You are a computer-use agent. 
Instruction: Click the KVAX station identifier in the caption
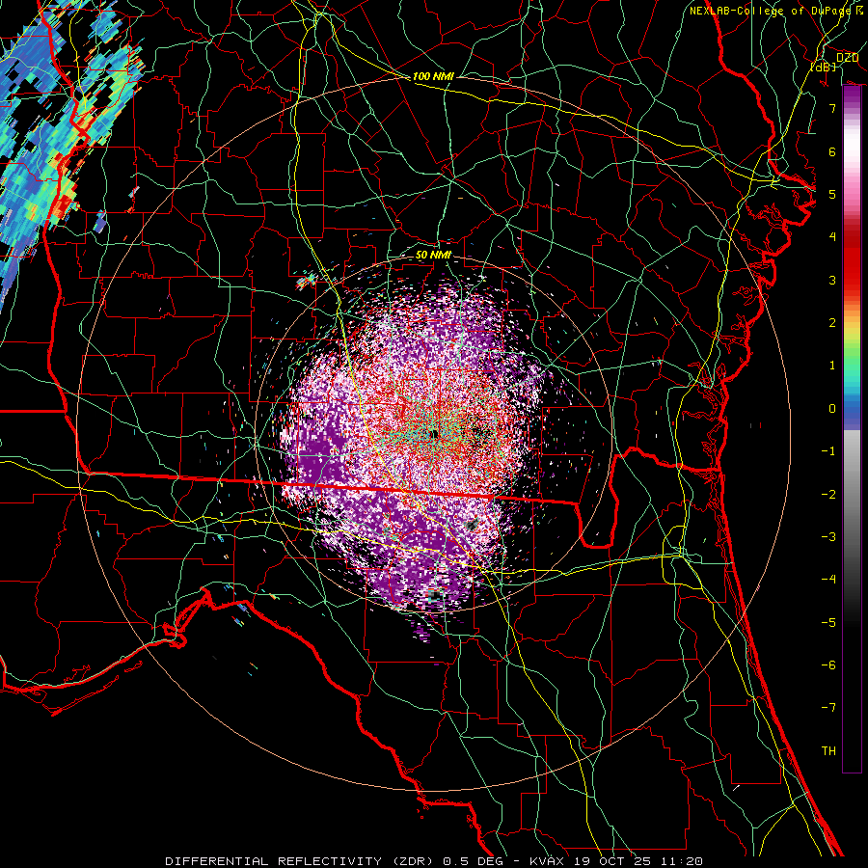547,861
